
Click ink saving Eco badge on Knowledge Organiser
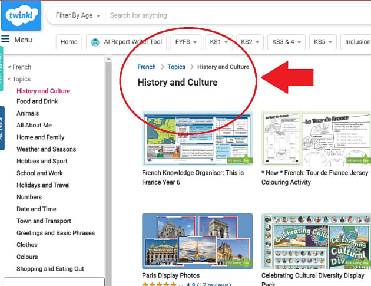coord(239,159)
